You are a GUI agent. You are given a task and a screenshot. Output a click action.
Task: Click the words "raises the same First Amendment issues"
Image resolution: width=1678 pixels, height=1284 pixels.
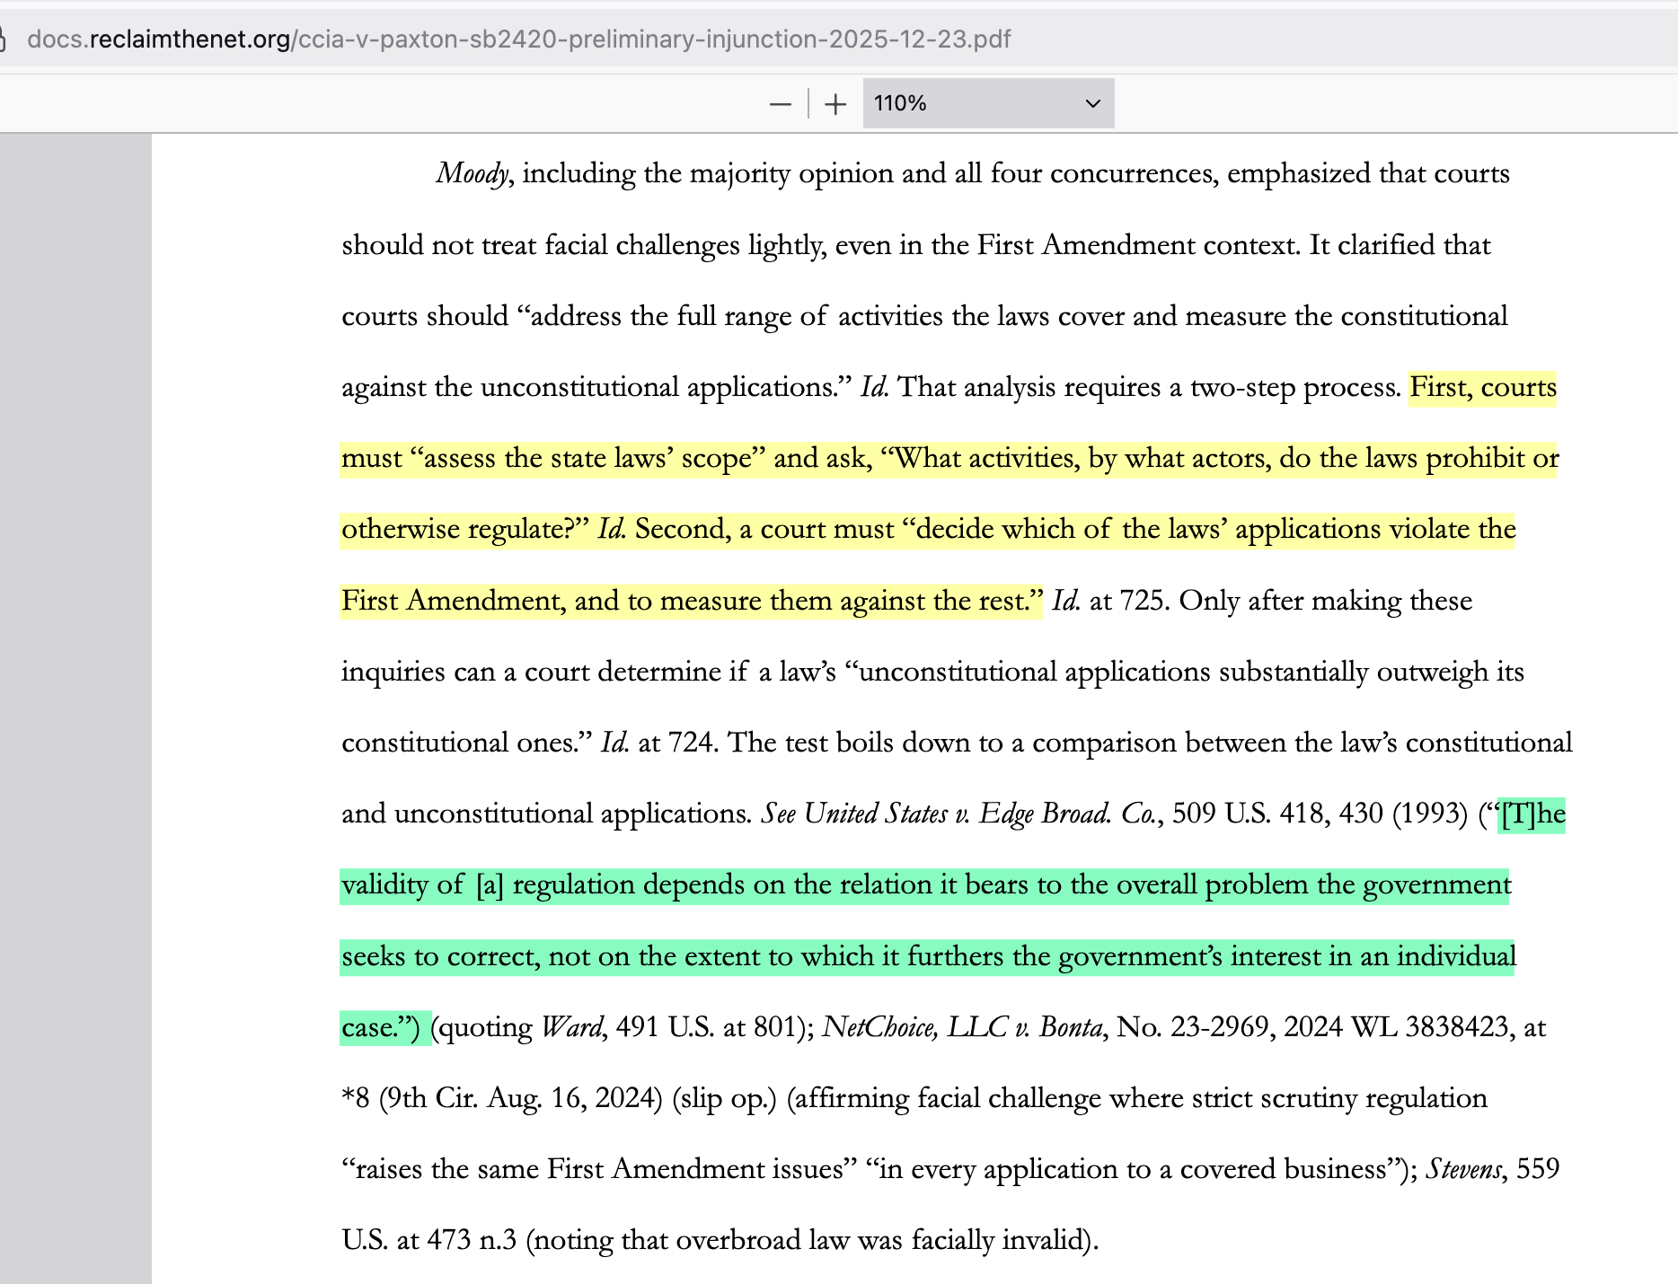click(x=600, y=1170)
